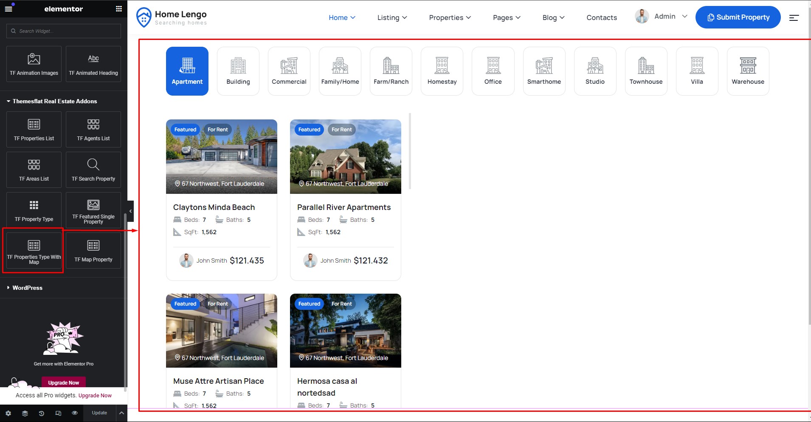Select the Family/Home property type tab
The image size is (811, 422).
coord(340,71)
